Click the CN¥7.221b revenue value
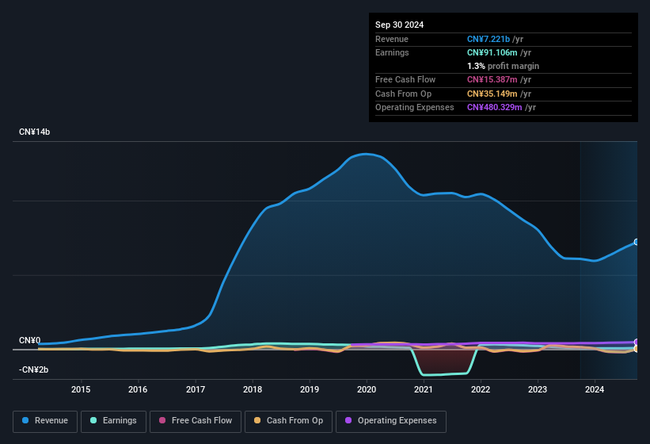The image size is (650, 444). [x=488, y=39]
